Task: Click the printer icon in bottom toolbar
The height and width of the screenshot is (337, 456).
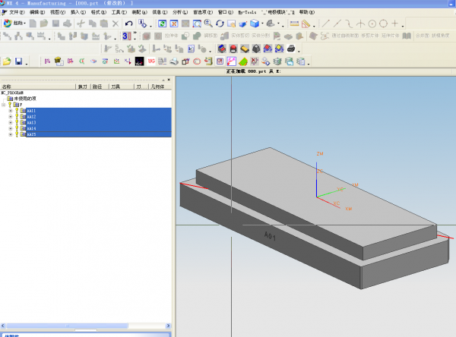Action: pos(174,61)
